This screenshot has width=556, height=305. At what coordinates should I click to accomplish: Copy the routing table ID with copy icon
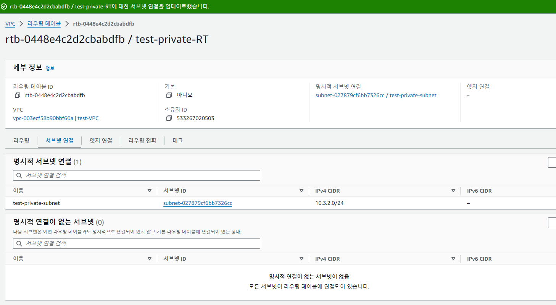17,95
